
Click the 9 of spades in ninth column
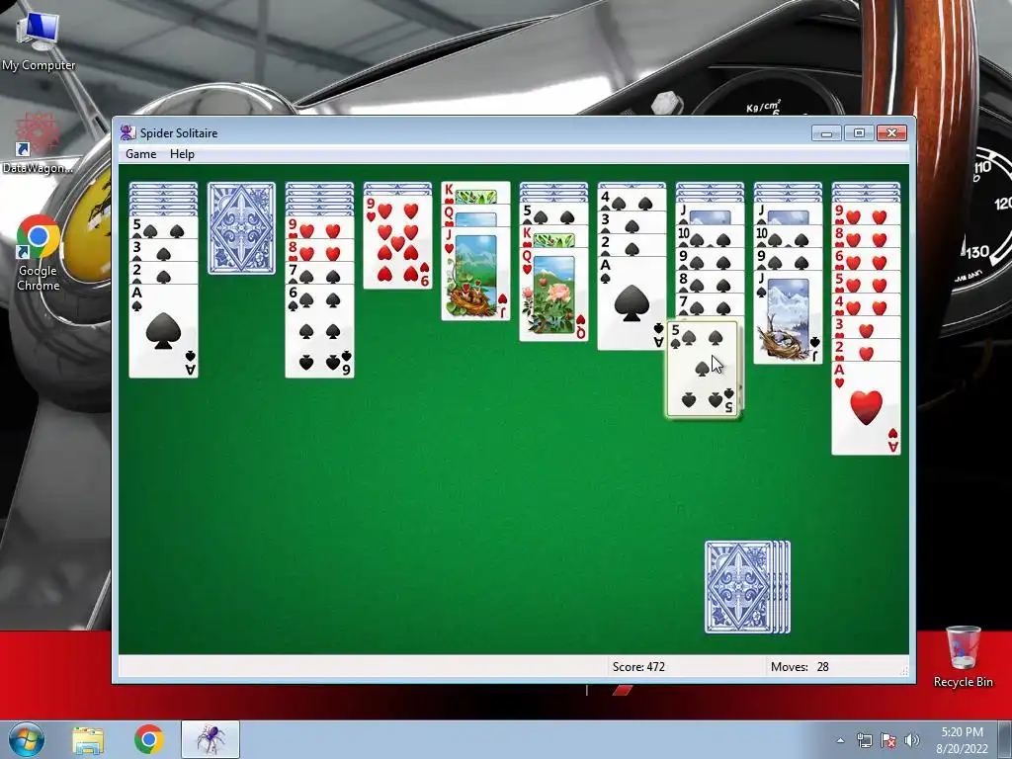[x=788, y=259]
